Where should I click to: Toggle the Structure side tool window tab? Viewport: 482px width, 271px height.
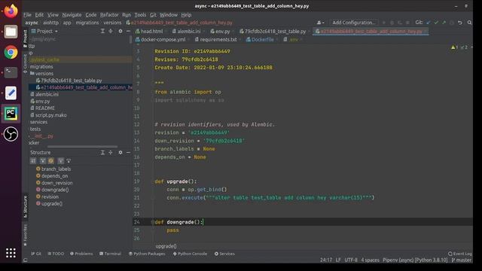[x=25, y=207]
